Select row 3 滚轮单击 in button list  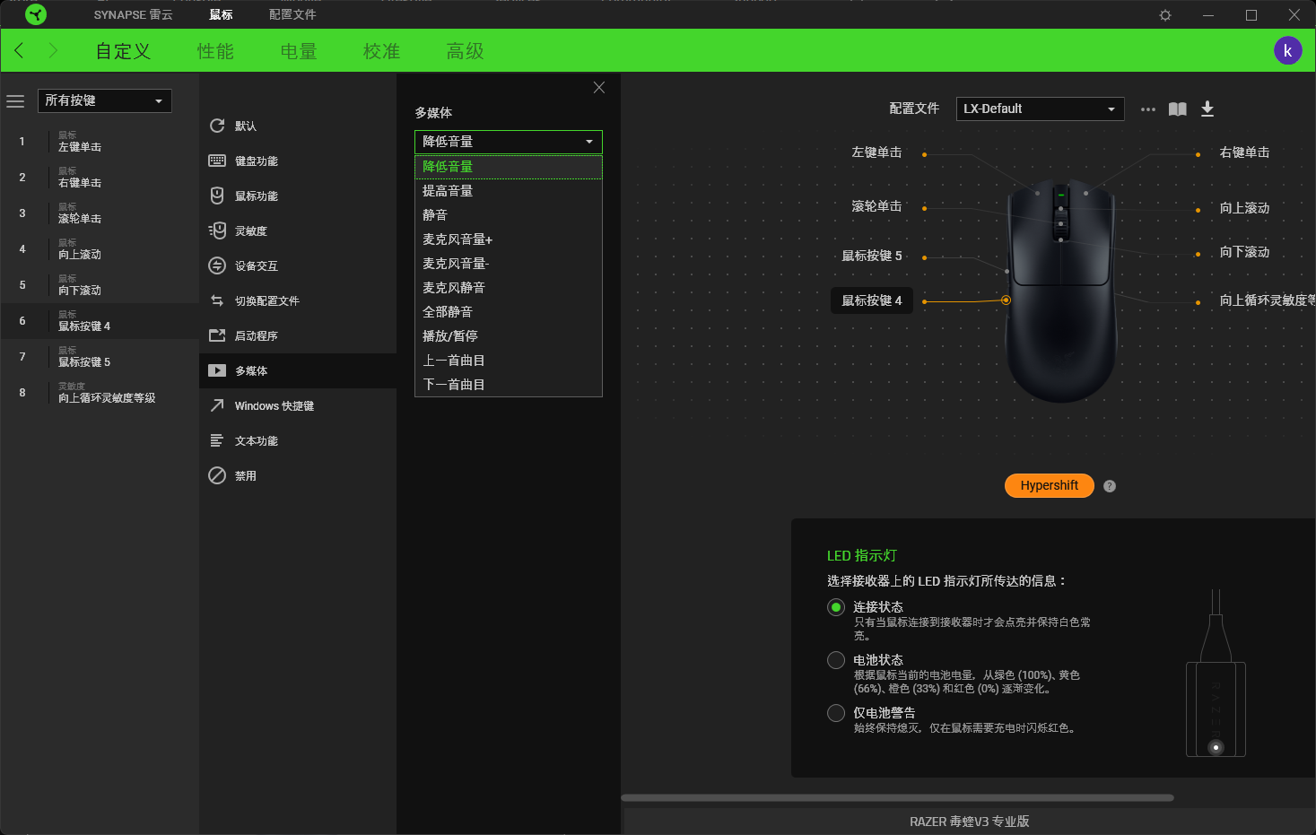(100, 213)
